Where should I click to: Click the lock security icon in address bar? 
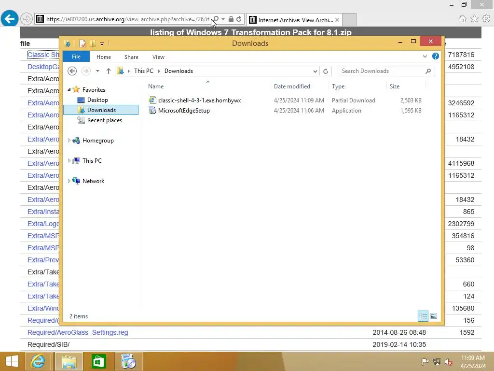tap(231, 19)
